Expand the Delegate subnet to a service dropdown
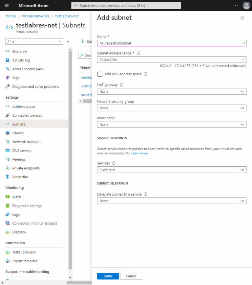 tap(172, 201)
